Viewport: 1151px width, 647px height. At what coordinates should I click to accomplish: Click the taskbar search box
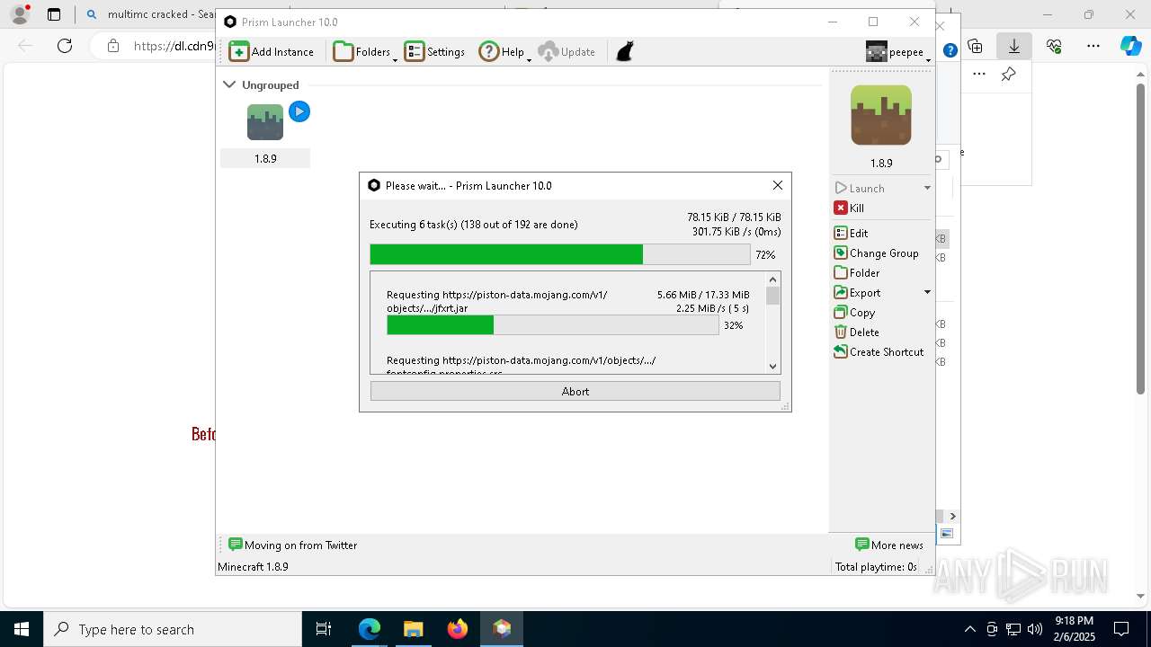pos(173,629)
